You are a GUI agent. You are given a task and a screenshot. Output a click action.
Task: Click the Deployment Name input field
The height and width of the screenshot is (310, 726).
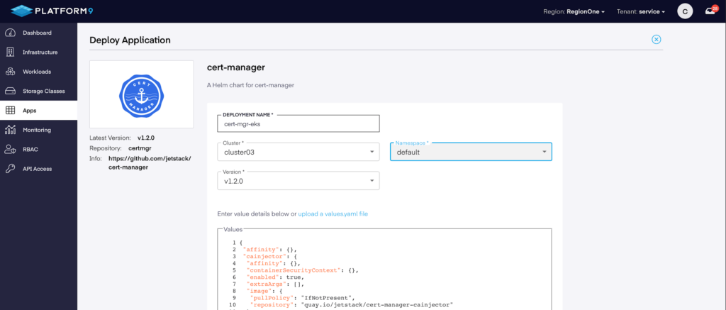tap(298, 123)
